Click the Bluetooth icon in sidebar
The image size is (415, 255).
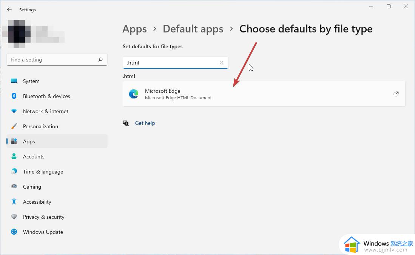coord(14,96)
